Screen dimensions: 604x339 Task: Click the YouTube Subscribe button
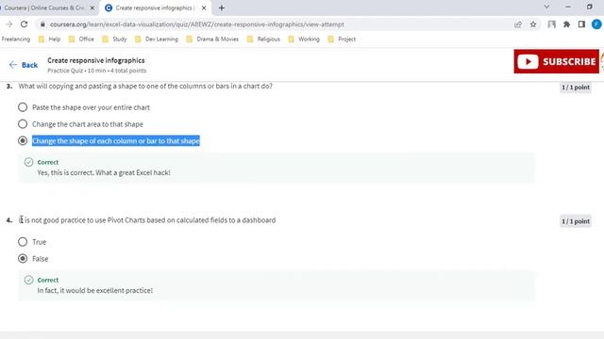coord(556,61)
